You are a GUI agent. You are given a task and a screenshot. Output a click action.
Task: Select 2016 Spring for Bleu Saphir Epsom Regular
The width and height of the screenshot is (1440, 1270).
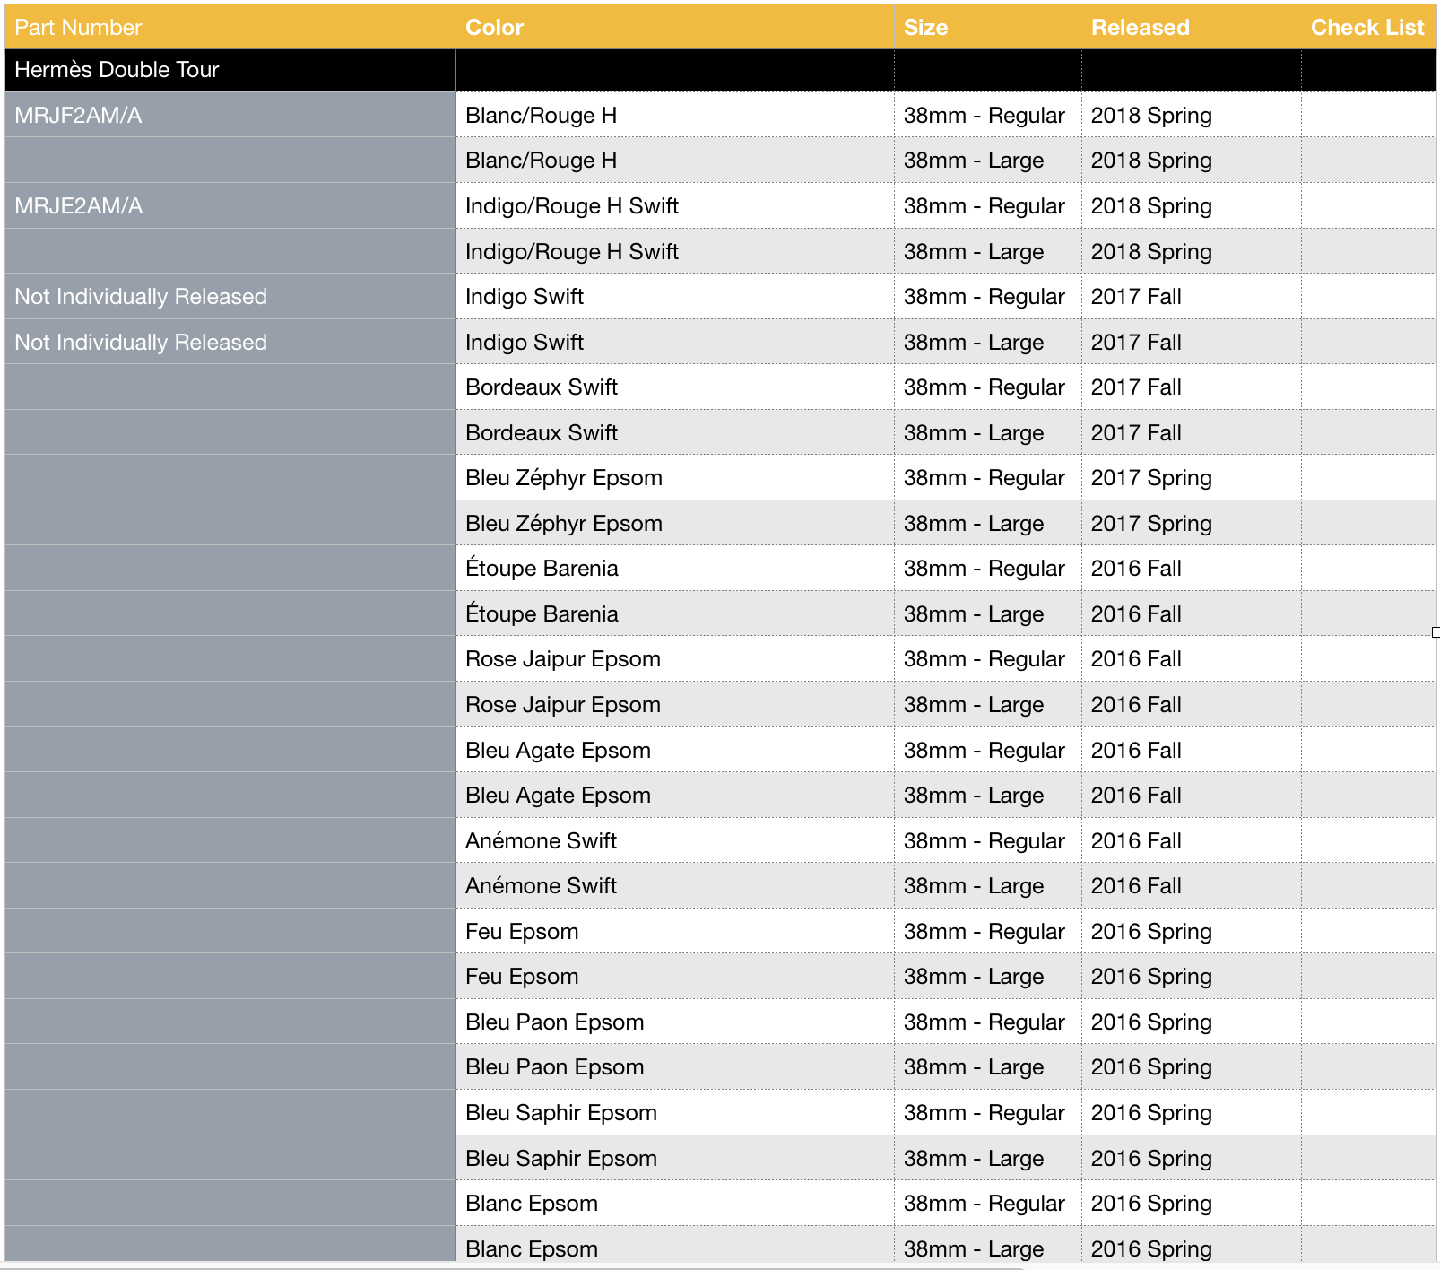(x=1151, y=1113)
